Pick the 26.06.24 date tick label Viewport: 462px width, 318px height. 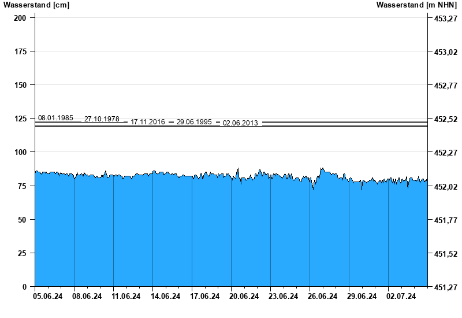point(322,297)
